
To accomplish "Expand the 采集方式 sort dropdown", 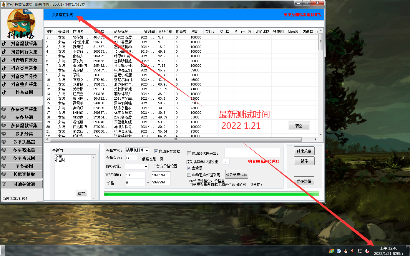I will tap(147, 150).
